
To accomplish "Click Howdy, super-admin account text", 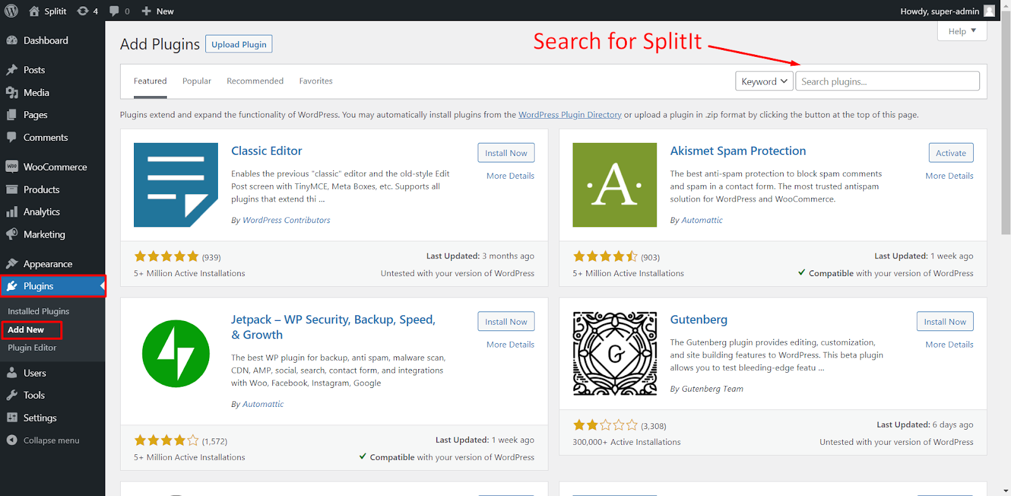I will (x=940, y=11).
